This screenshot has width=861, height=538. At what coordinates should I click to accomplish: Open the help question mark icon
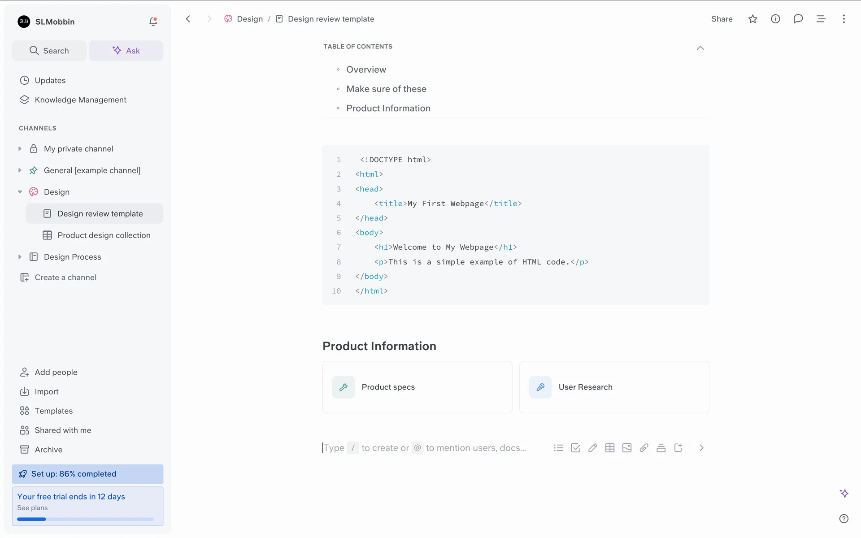(x=844, y=519)
